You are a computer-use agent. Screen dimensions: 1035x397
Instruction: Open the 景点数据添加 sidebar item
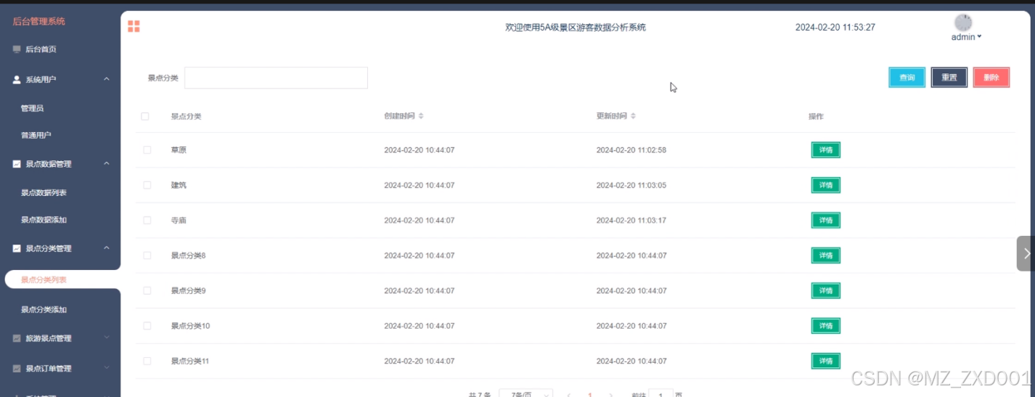click(x=44, y=220)
